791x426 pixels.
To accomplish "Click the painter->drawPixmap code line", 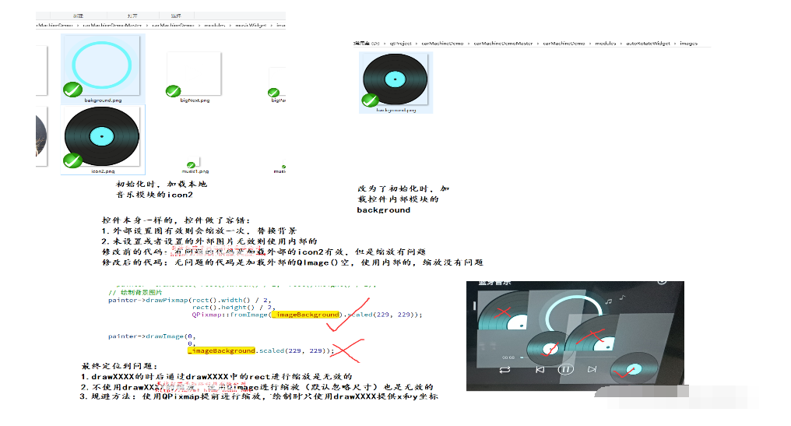I will [x=190, y=300].
